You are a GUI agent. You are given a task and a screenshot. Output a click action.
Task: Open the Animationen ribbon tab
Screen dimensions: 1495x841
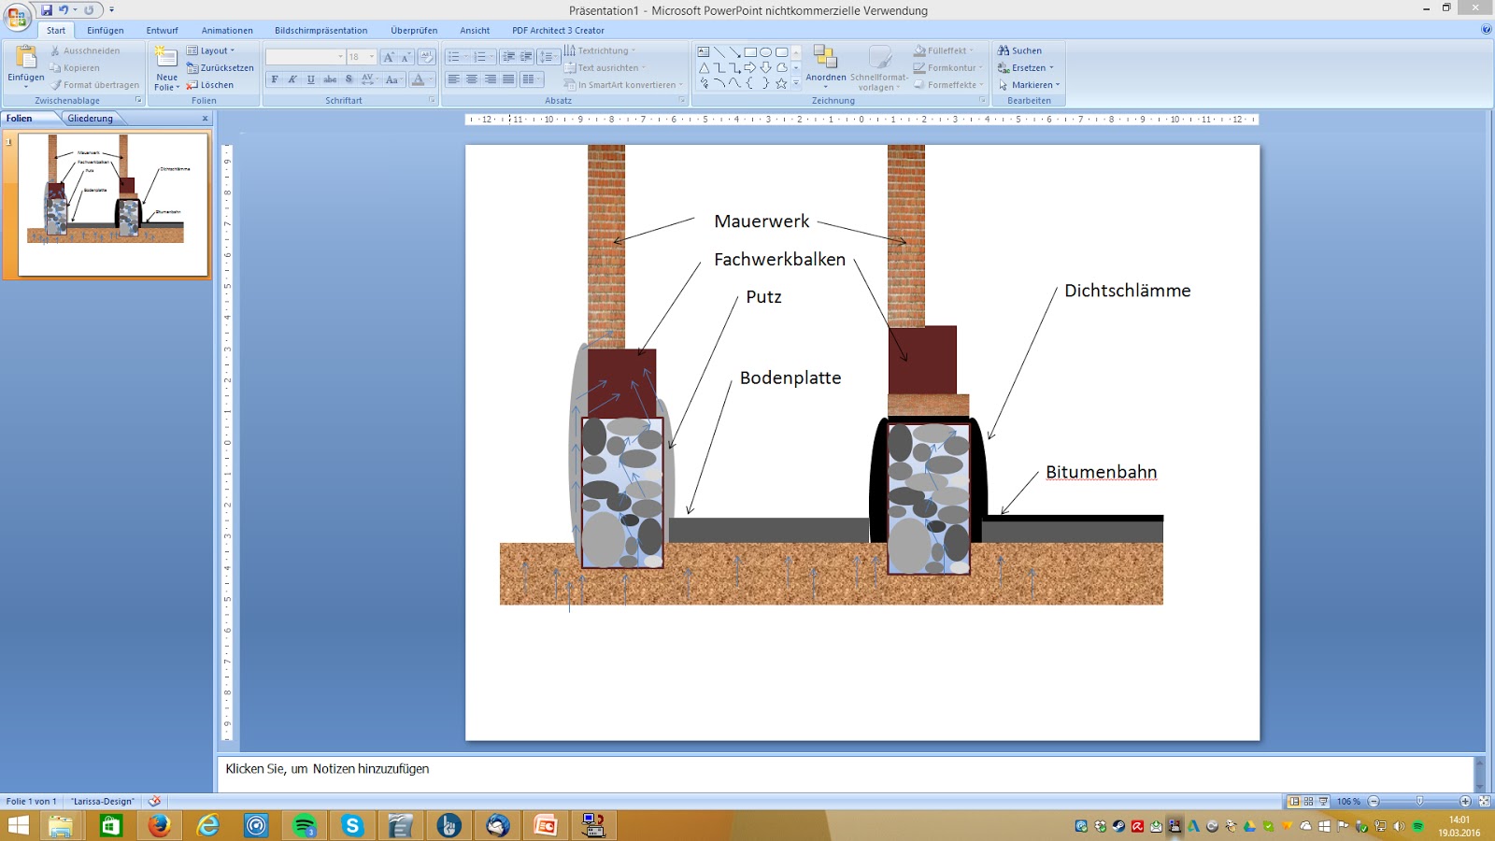tap(227, 31)
